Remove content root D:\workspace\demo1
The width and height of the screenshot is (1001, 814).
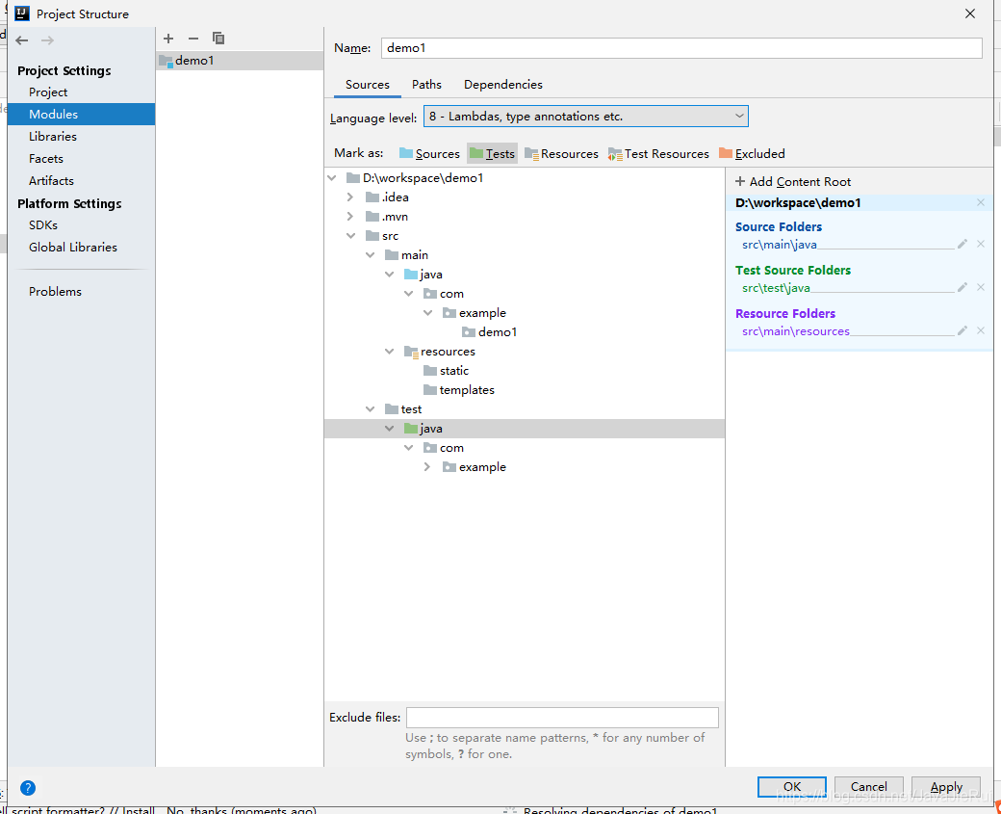tap(981, 202)
